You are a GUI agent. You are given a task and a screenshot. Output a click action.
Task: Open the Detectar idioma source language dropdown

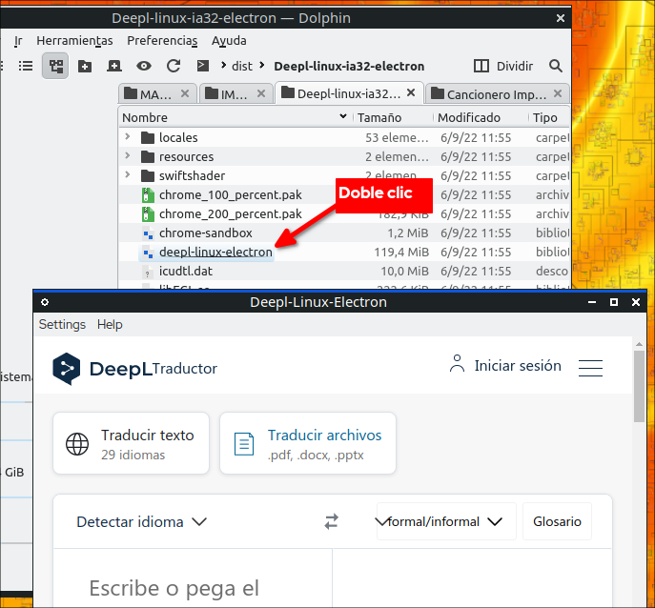click(142, 522)
